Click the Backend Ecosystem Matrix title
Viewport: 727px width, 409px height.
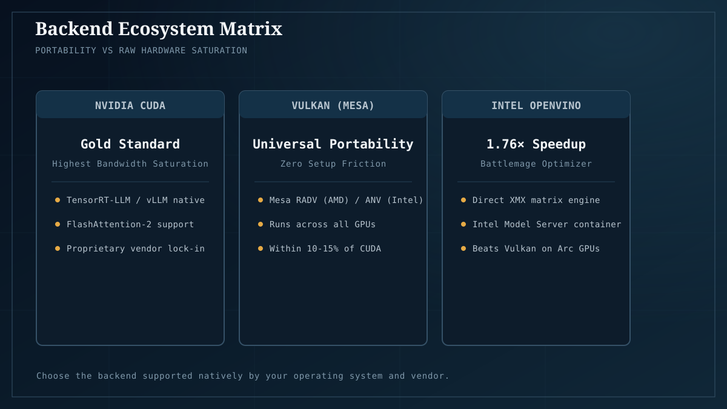[x=159, y=28]
